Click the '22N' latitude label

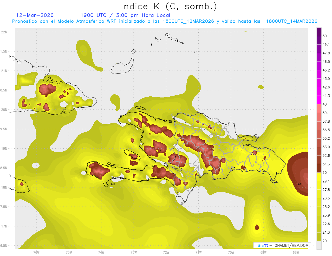(x=5, y=32)
